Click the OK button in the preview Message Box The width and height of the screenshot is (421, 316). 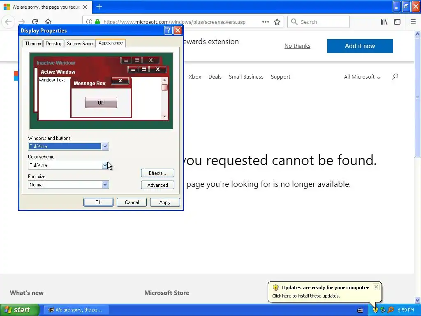pos(101,102)
